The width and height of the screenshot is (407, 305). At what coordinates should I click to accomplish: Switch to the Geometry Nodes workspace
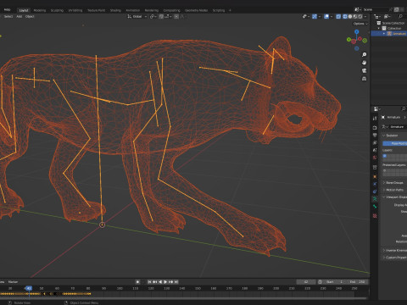196,10
